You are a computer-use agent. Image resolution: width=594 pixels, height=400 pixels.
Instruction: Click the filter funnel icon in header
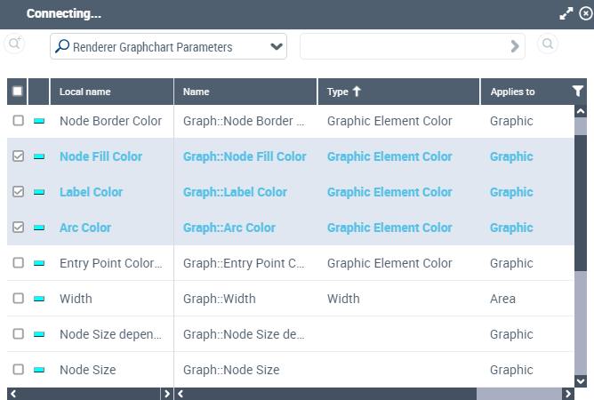click(578, 91)
